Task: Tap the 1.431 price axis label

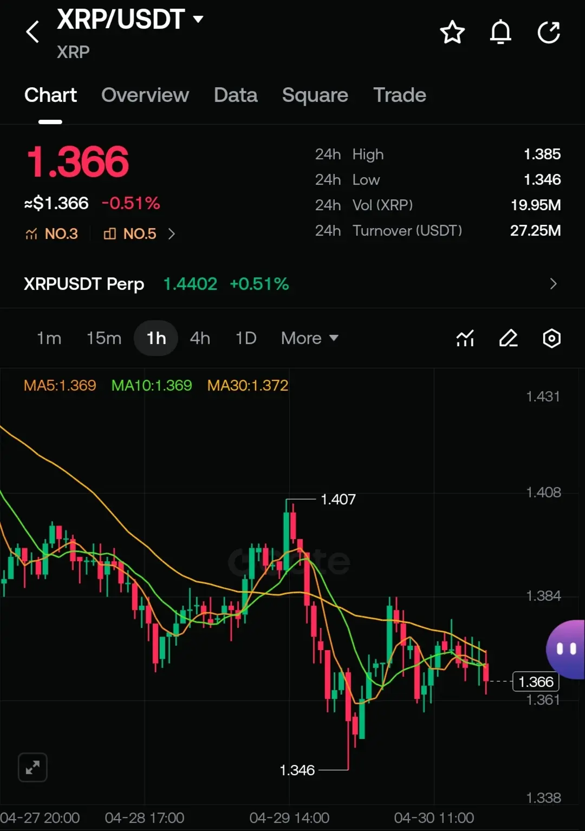Action: coord(543,397)
